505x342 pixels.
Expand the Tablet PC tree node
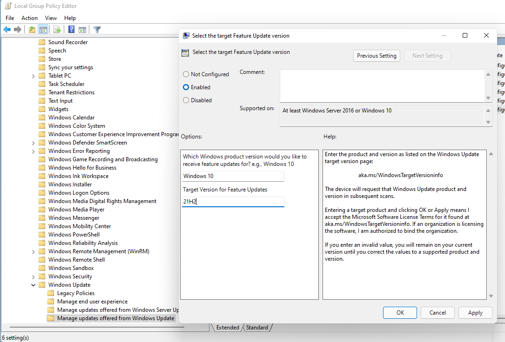(33, 76)
